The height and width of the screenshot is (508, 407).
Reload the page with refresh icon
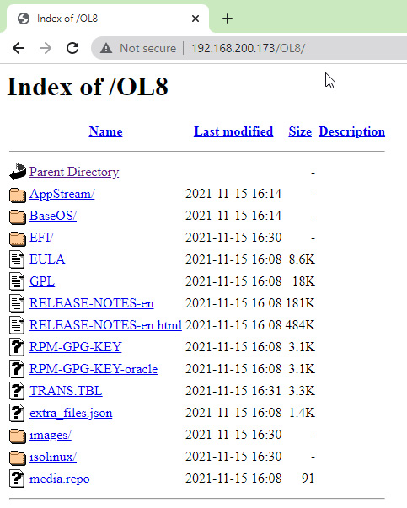pos(72,48)
